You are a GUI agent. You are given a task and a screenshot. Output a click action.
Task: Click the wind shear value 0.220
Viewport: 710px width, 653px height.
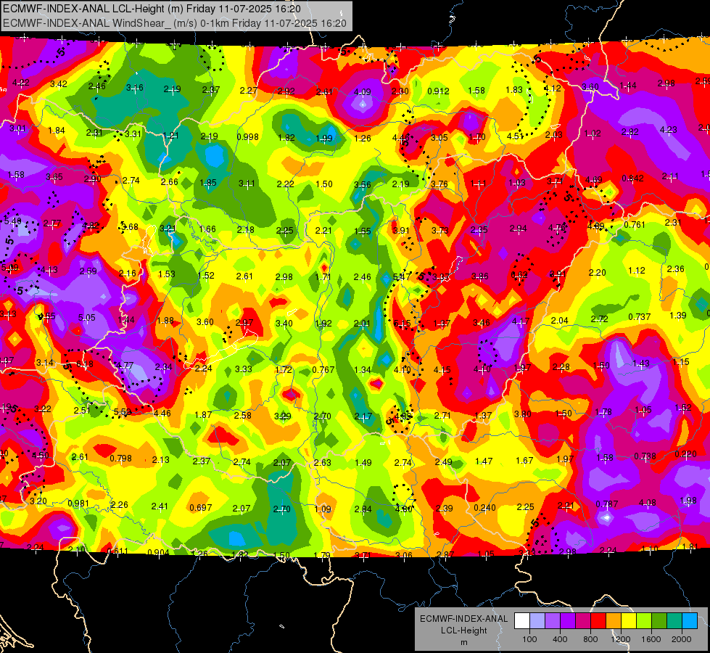(x=686, y=454)
